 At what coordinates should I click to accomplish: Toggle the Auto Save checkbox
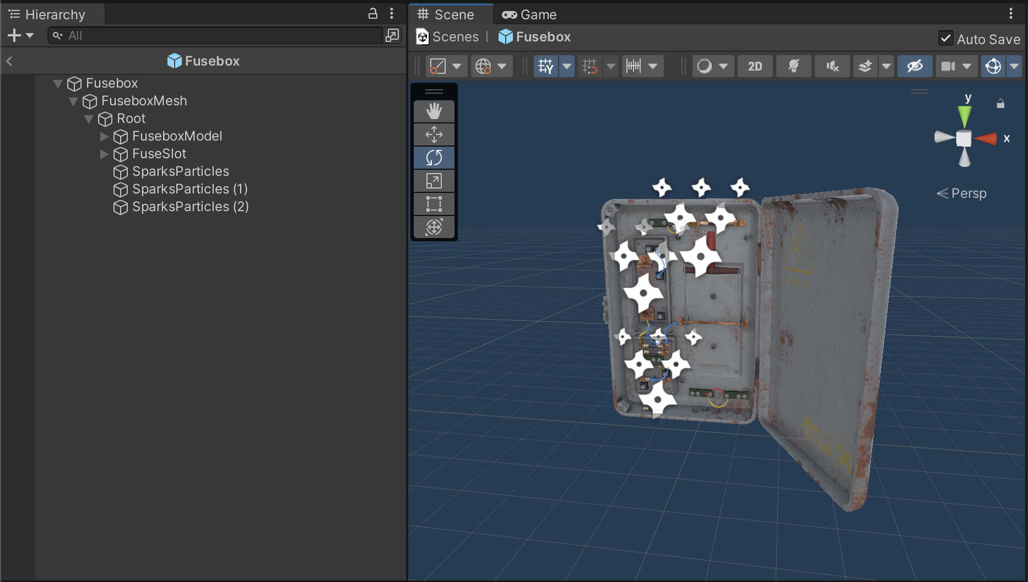pyautogui.click(x=945, y=39)
